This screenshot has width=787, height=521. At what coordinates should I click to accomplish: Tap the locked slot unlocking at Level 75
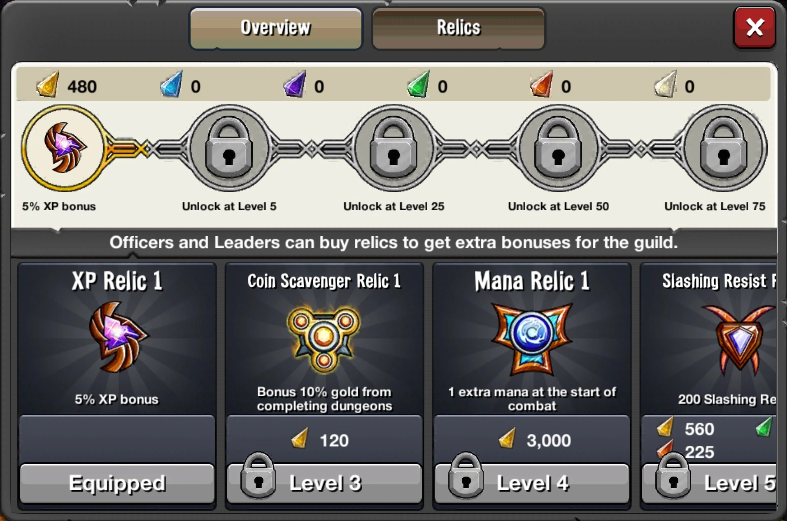pyautogui.click(x=723, y=148)
